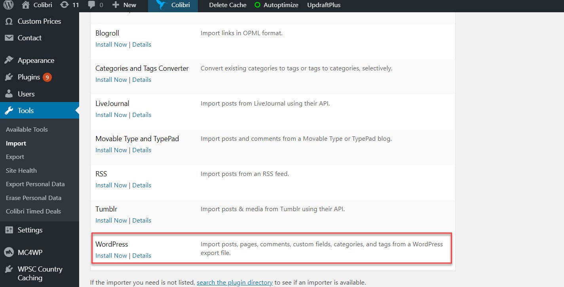The image size is (564, 287).
Task: Click the search the plugin directory link
Action: pyautogui.click(x=235, y=282)
